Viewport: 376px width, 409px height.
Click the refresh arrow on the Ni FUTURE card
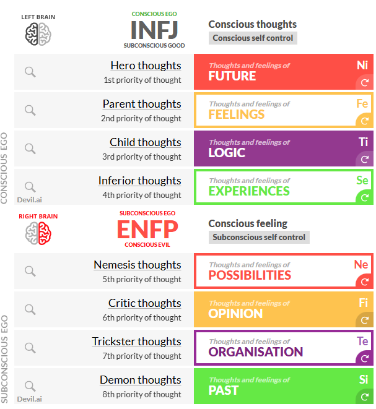click(364, 82)
